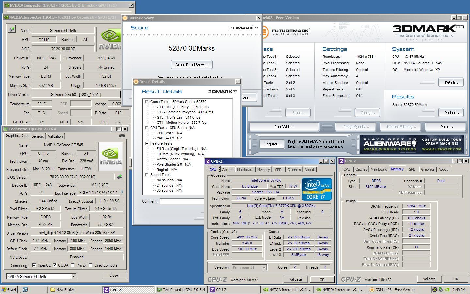
Task: Click the Details... button under System
Action: 452,82
